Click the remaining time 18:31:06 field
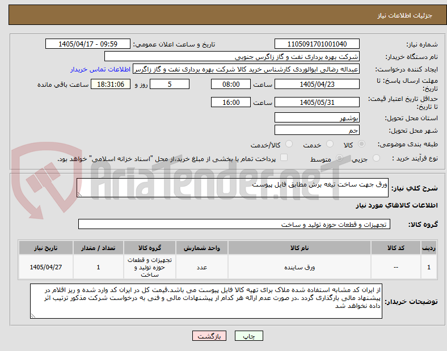Screen dimensions: 447x351 [x=111, y=84]
